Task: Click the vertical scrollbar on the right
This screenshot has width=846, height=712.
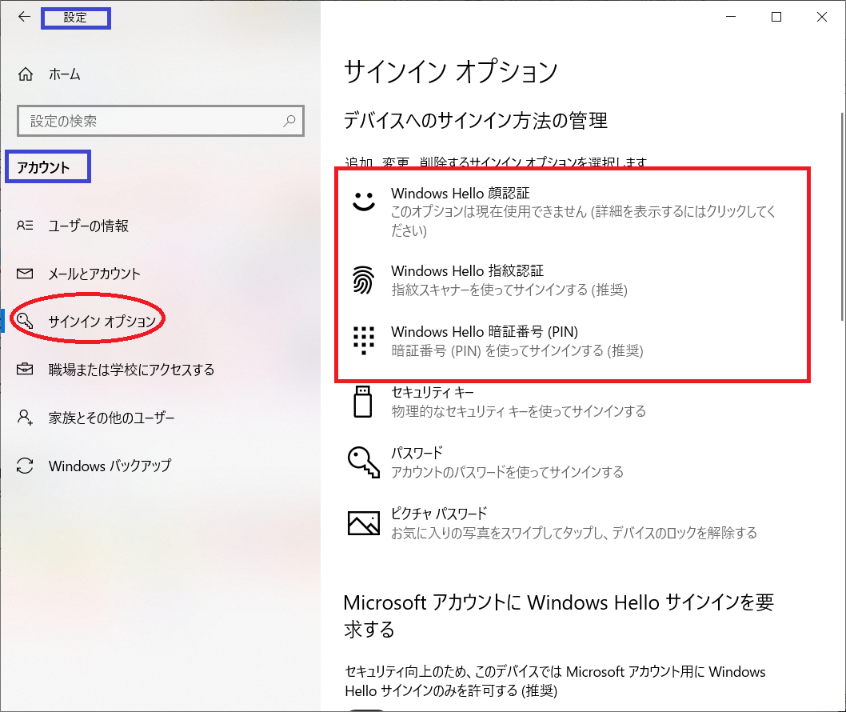Action: click(840, 216)
